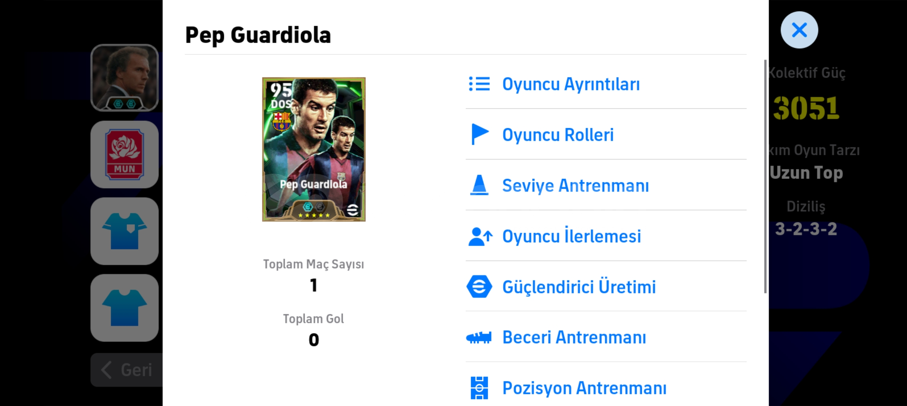Close the Pep Guardiola panel

799,30
